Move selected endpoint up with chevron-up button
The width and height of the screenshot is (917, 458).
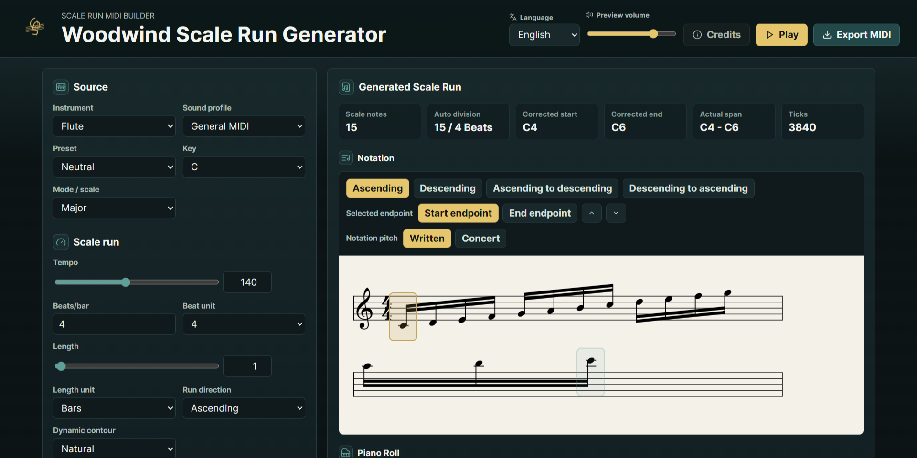[x=591, y=213]
